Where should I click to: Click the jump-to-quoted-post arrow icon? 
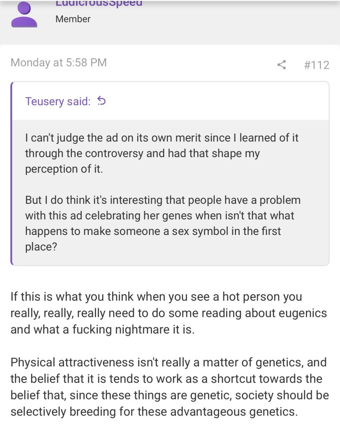[x=101, y=101]
